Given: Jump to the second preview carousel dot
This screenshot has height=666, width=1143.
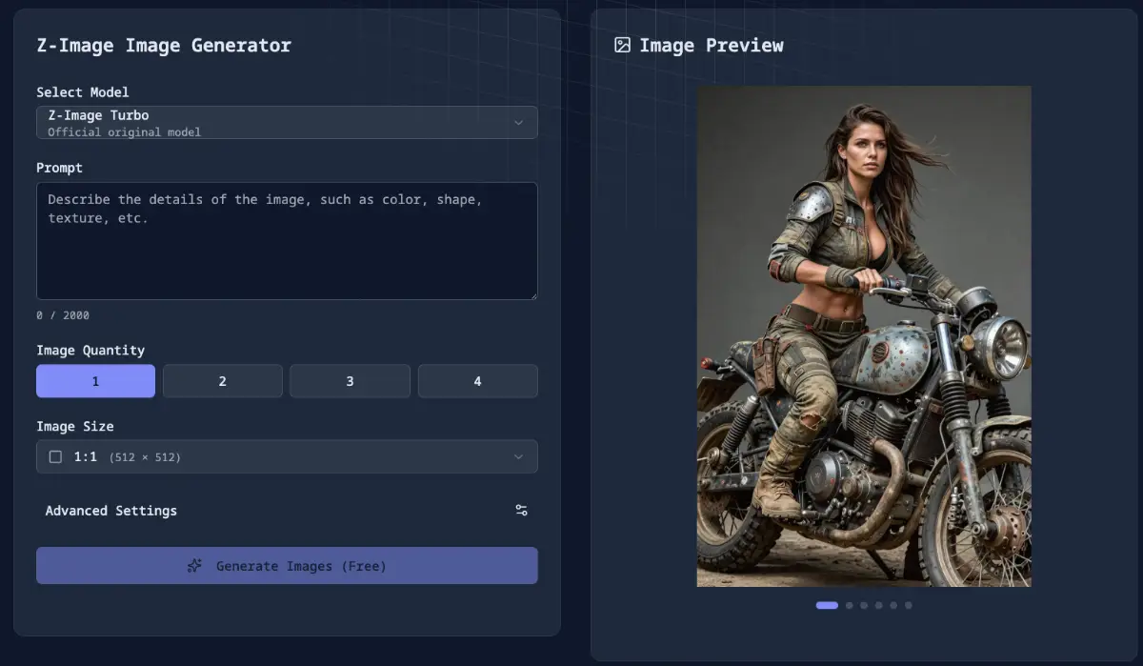Looking at the screenshot, I should coord(849,605).
